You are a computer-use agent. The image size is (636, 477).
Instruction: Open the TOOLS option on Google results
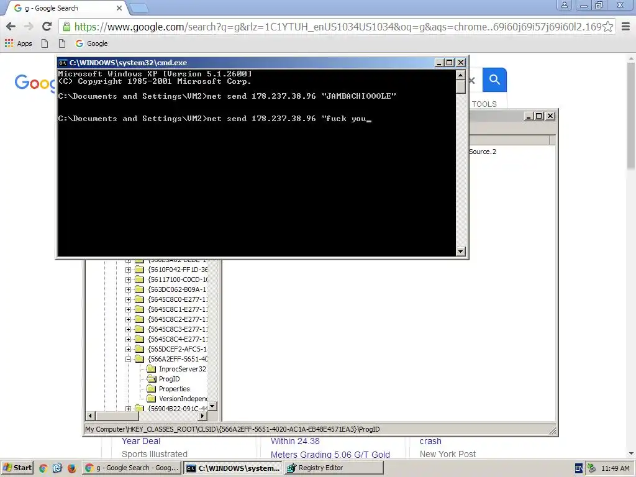pos(484,104)
